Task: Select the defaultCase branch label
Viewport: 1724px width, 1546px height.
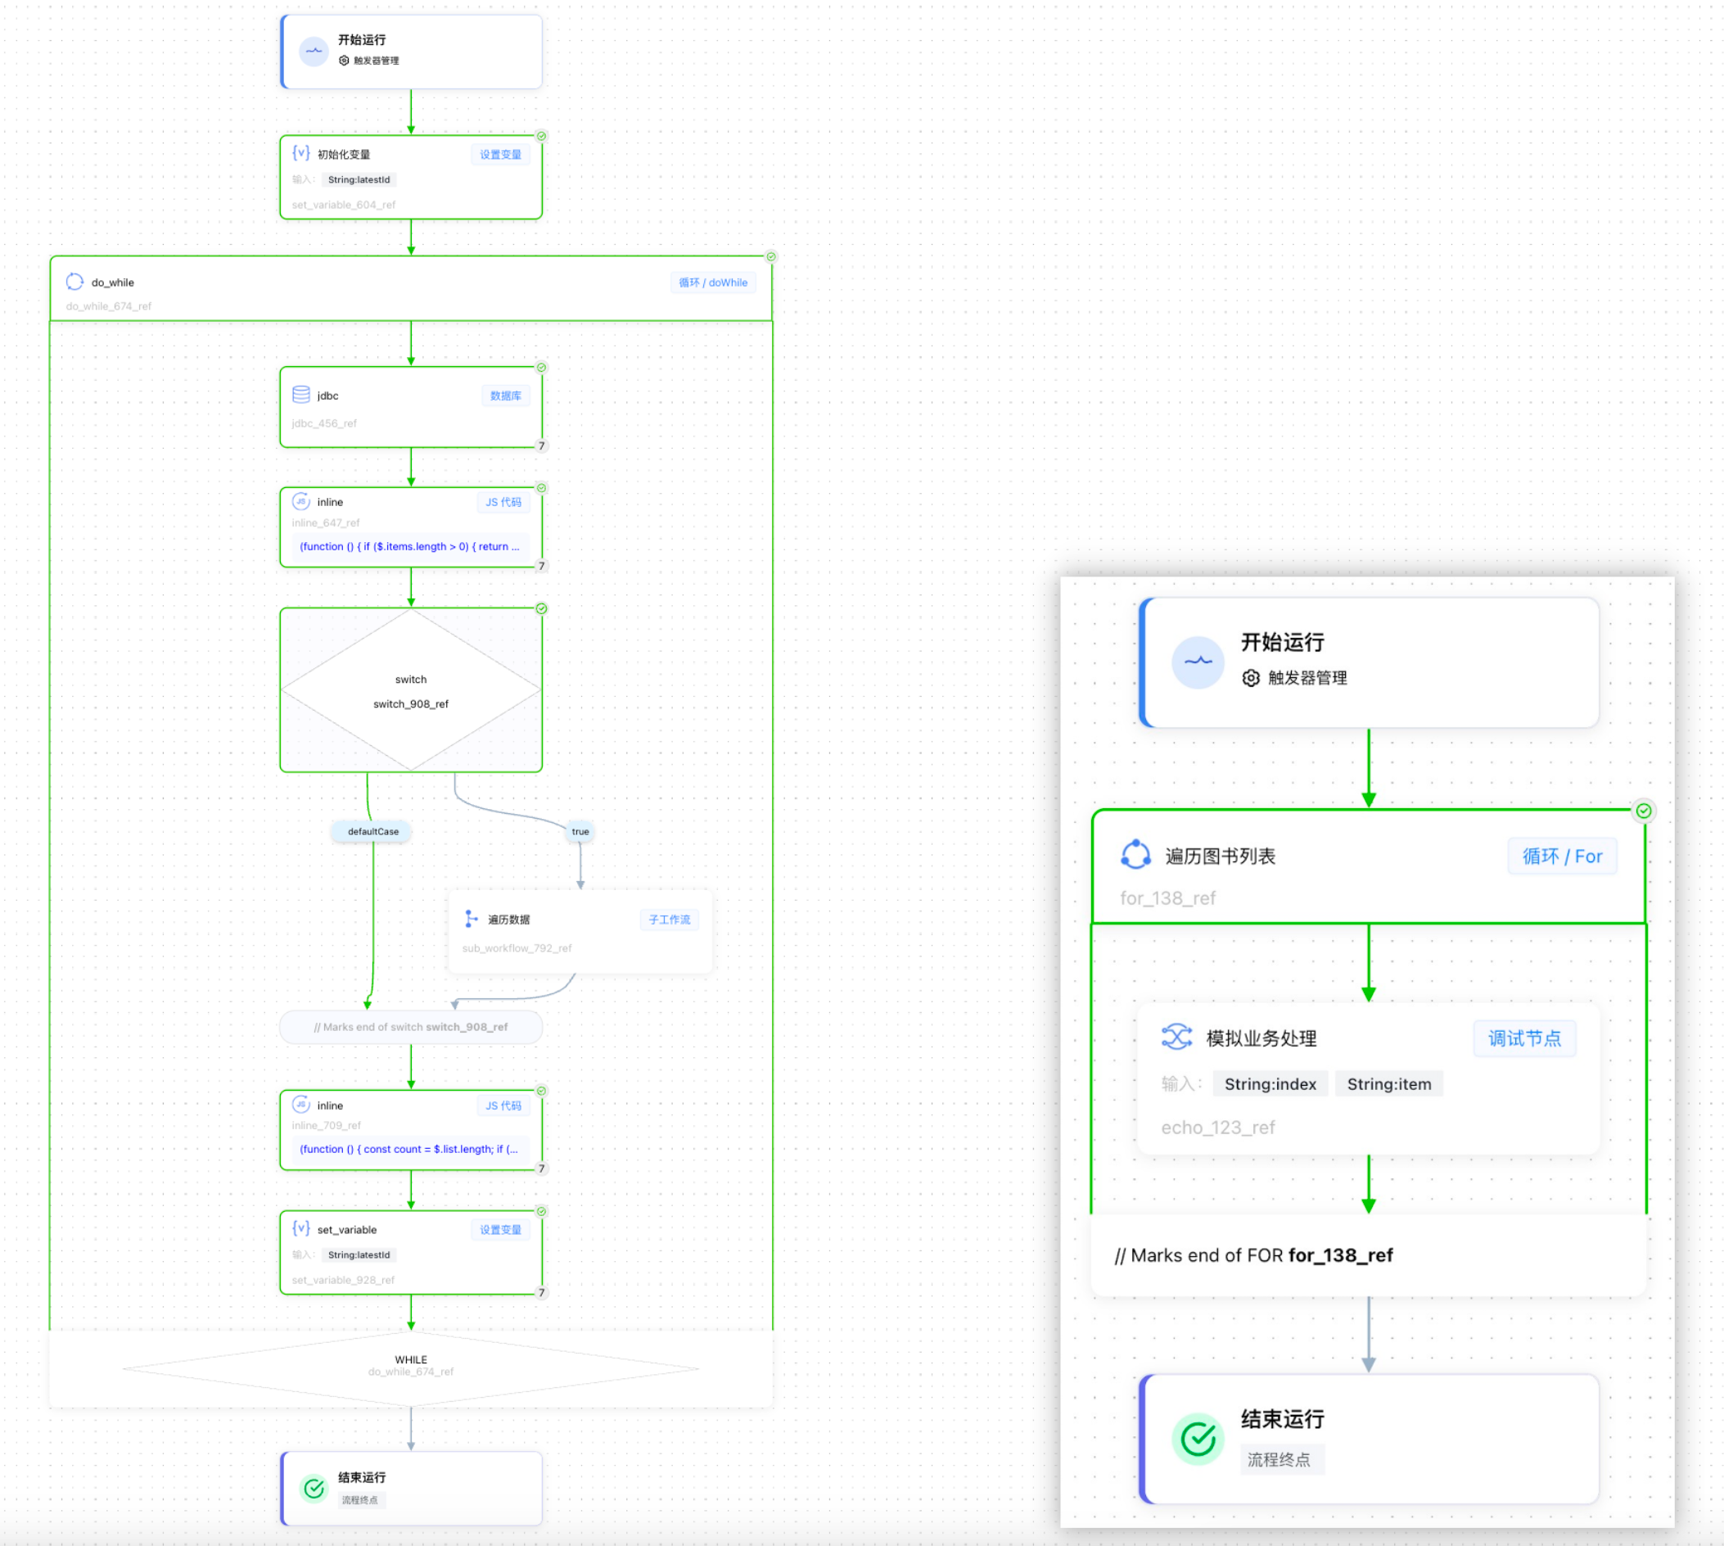Action: click(x=372, y=832)
